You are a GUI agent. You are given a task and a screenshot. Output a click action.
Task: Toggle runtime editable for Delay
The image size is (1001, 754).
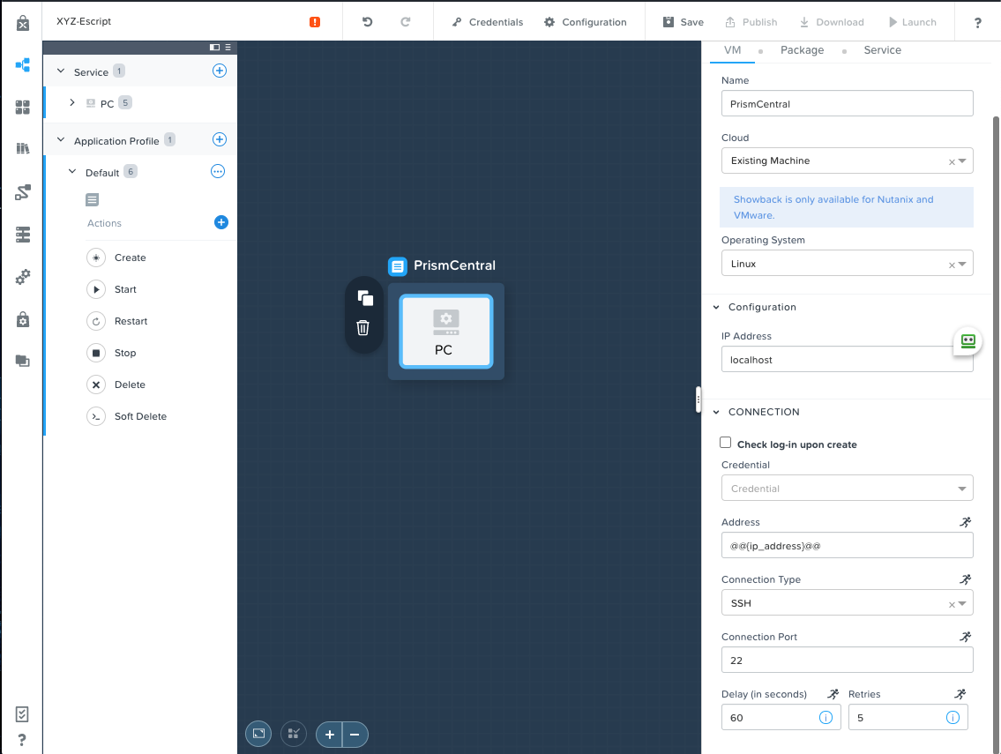click(x=833, y=694)
